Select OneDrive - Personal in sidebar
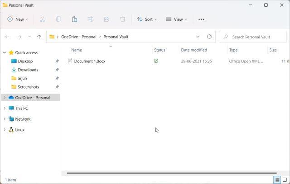 pyautogui.click(x=33, y=98)
